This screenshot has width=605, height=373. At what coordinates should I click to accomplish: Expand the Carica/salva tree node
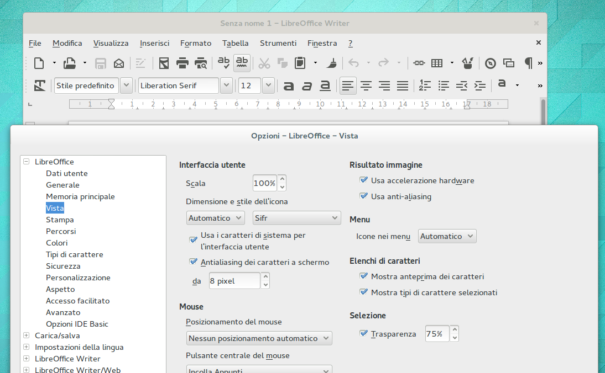26,335
